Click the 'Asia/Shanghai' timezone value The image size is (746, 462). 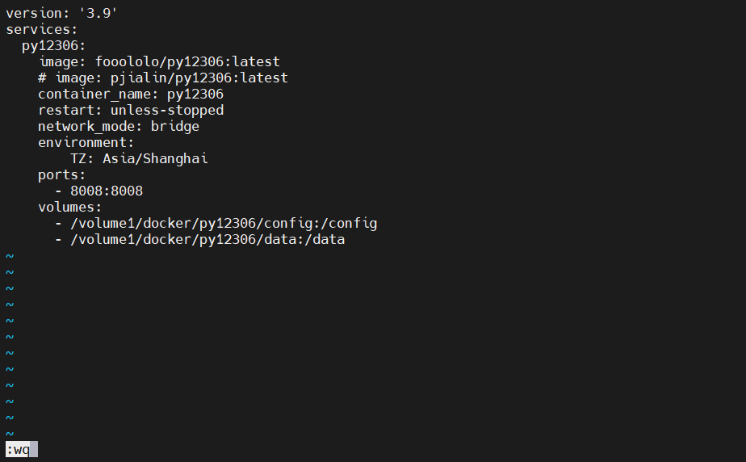(155, 158)
